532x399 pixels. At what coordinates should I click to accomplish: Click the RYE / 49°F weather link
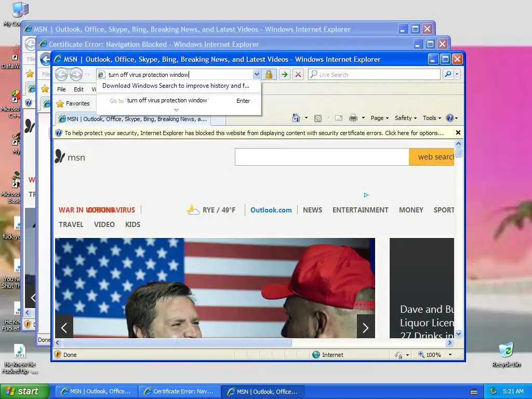[x=211, y=210]
